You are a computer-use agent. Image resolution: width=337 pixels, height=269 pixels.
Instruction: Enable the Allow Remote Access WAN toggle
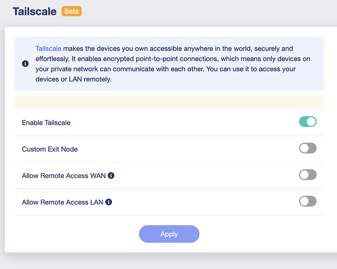pyautogui.click(x=307, y=175)
